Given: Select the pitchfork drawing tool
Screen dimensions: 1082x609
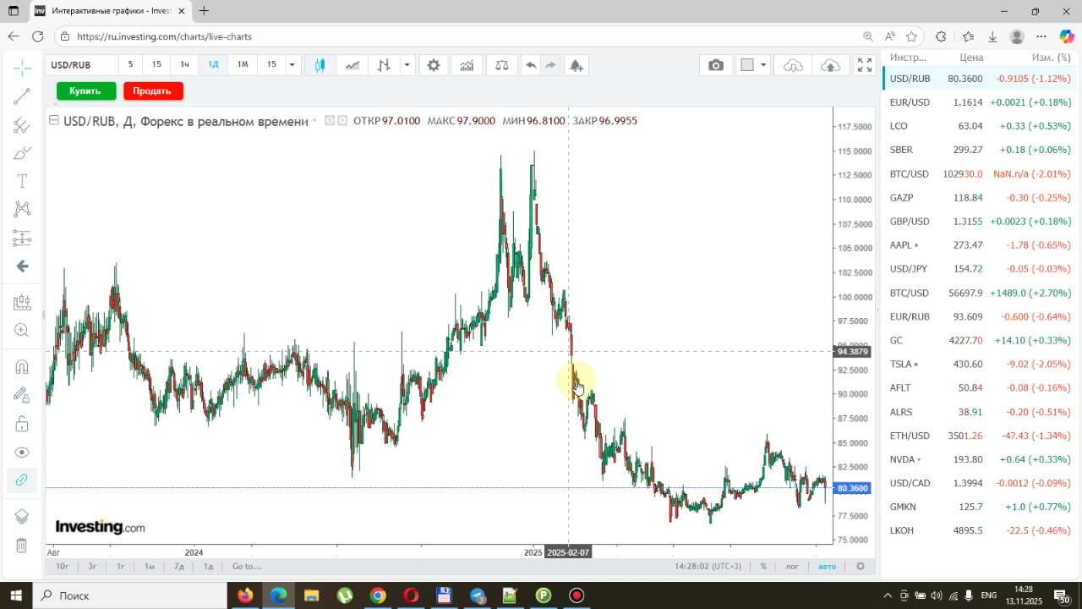Looking at the screenshot, I should (22, 125).
